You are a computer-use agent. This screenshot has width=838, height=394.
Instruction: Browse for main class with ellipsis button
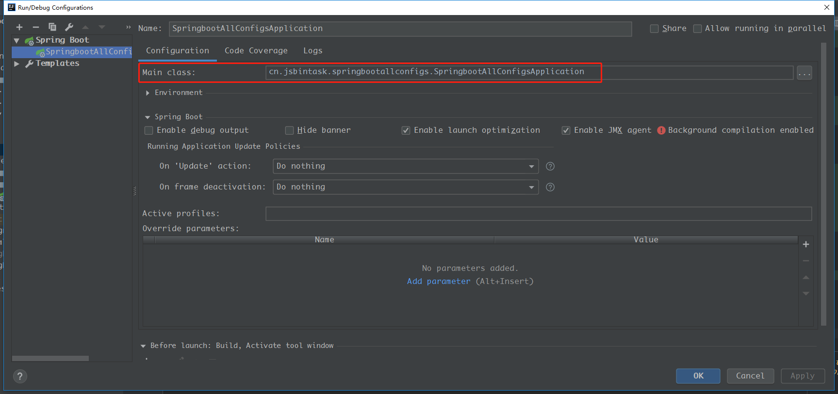point(805,73)
